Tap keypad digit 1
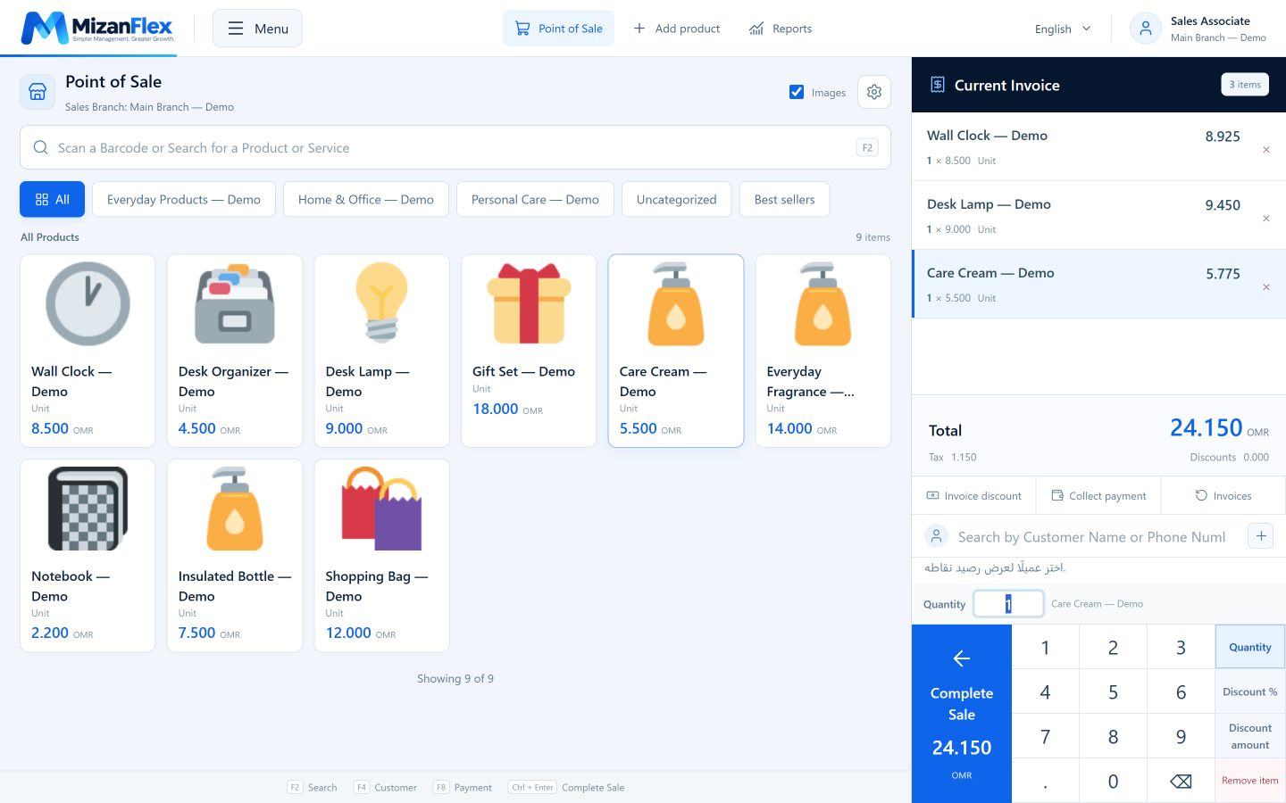 1045,648
